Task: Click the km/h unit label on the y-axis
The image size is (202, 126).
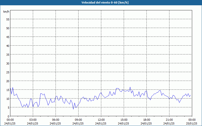Action: tap(6, 12)
